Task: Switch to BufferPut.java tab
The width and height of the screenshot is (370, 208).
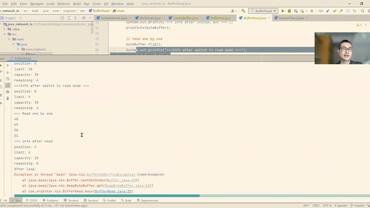Action: click(x=220, y=18)
